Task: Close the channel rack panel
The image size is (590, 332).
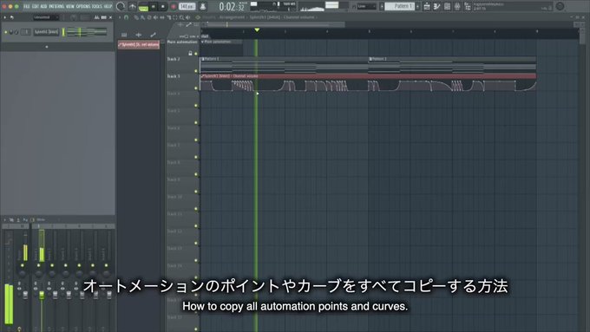Action: (110, 17)
